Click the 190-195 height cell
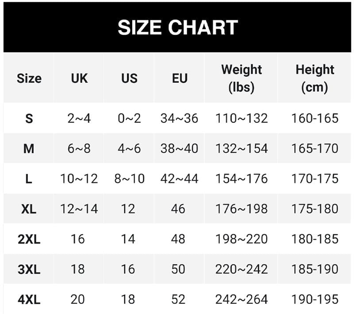 [315, 299]
